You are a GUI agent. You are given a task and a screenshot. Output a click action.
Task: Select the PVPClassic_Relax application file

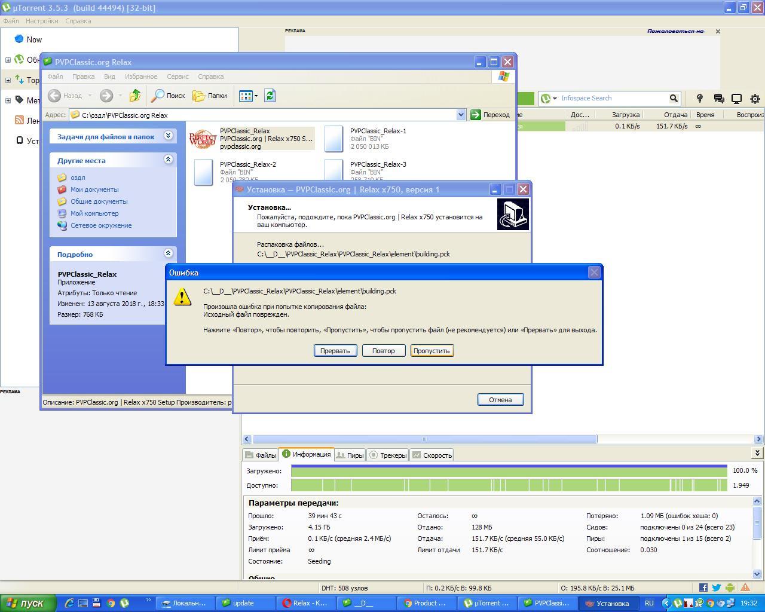pos(252,139)
